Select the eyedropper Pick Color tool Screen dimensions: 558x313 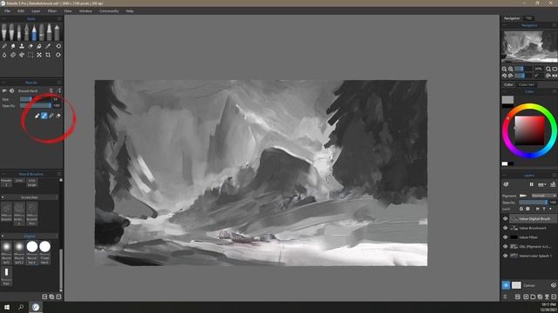(x=48, y=46)
